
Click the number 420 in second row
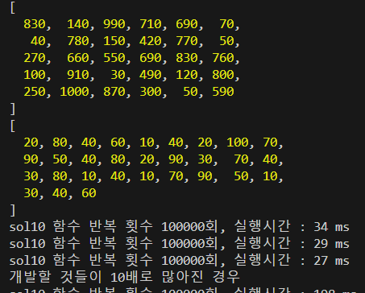point(151,41)
